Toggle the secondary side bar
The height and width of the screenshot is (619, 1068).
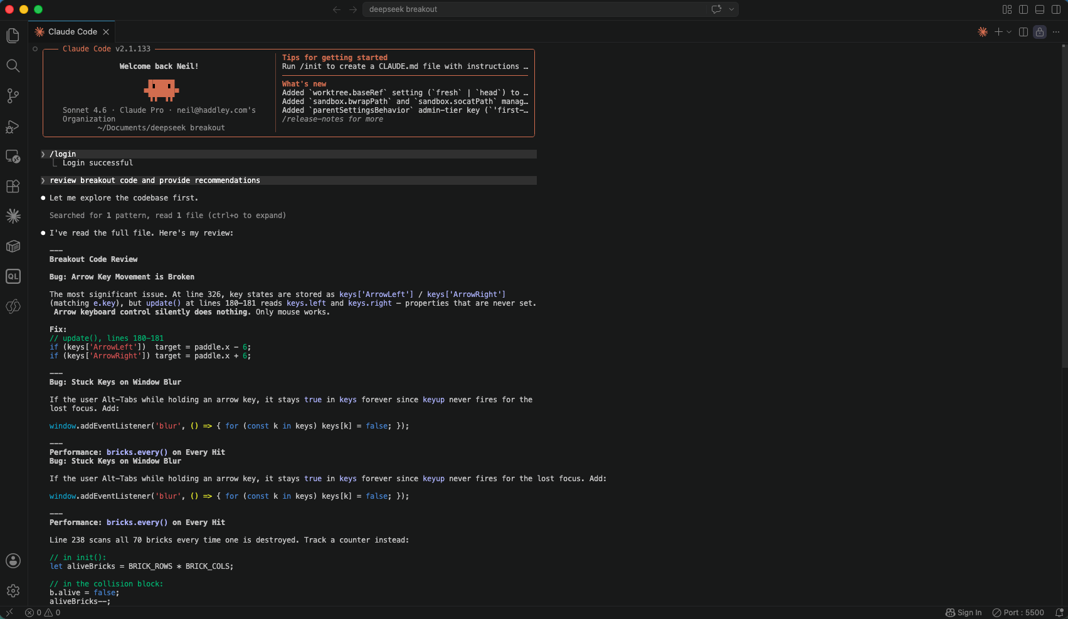(x=1056, y=9)
